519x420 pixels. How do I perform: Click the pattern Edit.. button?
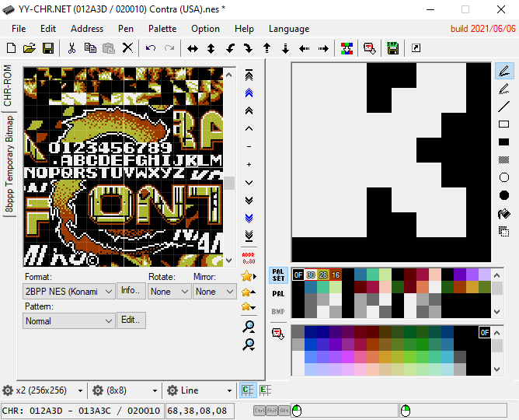coord(131,320)
